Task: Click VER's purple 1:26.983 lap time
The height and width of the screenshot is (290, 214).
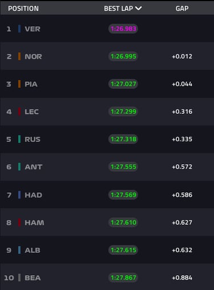Action: [x=123, y=29]
